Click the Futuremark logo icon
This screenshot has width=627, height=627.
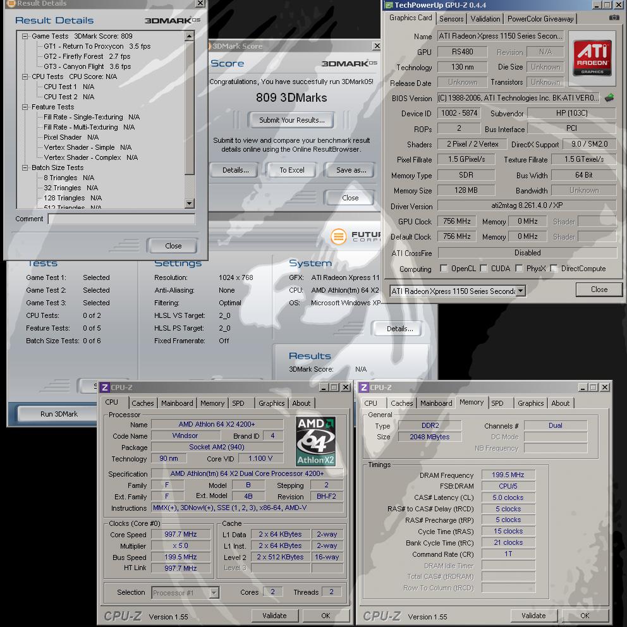[x=338, y=236]
